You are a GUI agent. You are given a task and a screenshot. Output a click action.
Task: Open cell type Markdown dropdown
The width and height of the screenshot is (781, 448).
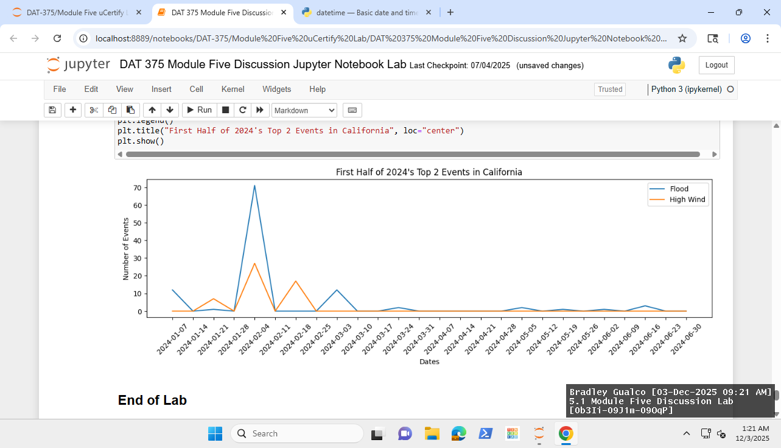click(x=304, y=110)
